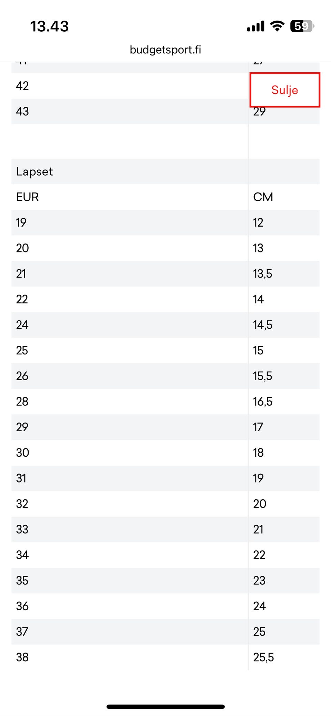
Task: Select EUR size 38 in the kids table
Action: (x=22, y=657)
